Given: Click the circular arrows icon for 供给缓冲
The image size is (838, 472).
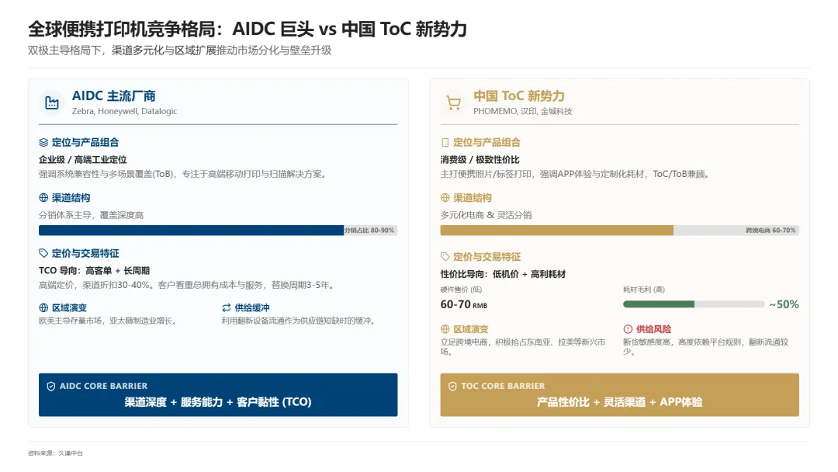Looking at the screenshot, I should 226,308.
